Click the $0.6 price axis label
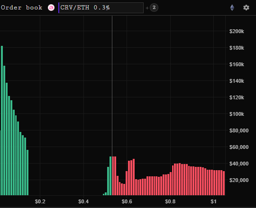This screenshot has height=208, width=256. pyautogui.click(x=127, y=201)
